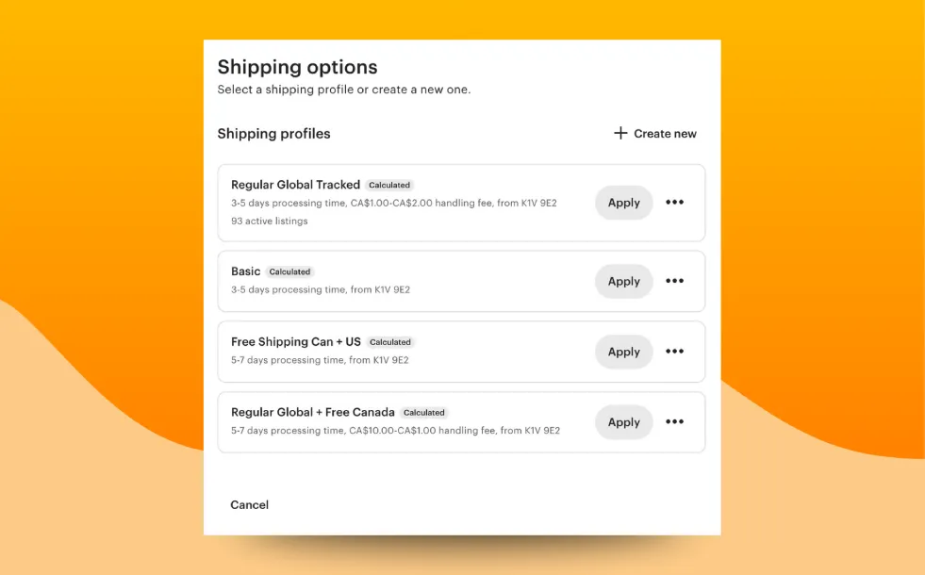Apply the Regular Global Tracked profile
This screenshot has width=925, height=575.
click(x=623, y=203)
